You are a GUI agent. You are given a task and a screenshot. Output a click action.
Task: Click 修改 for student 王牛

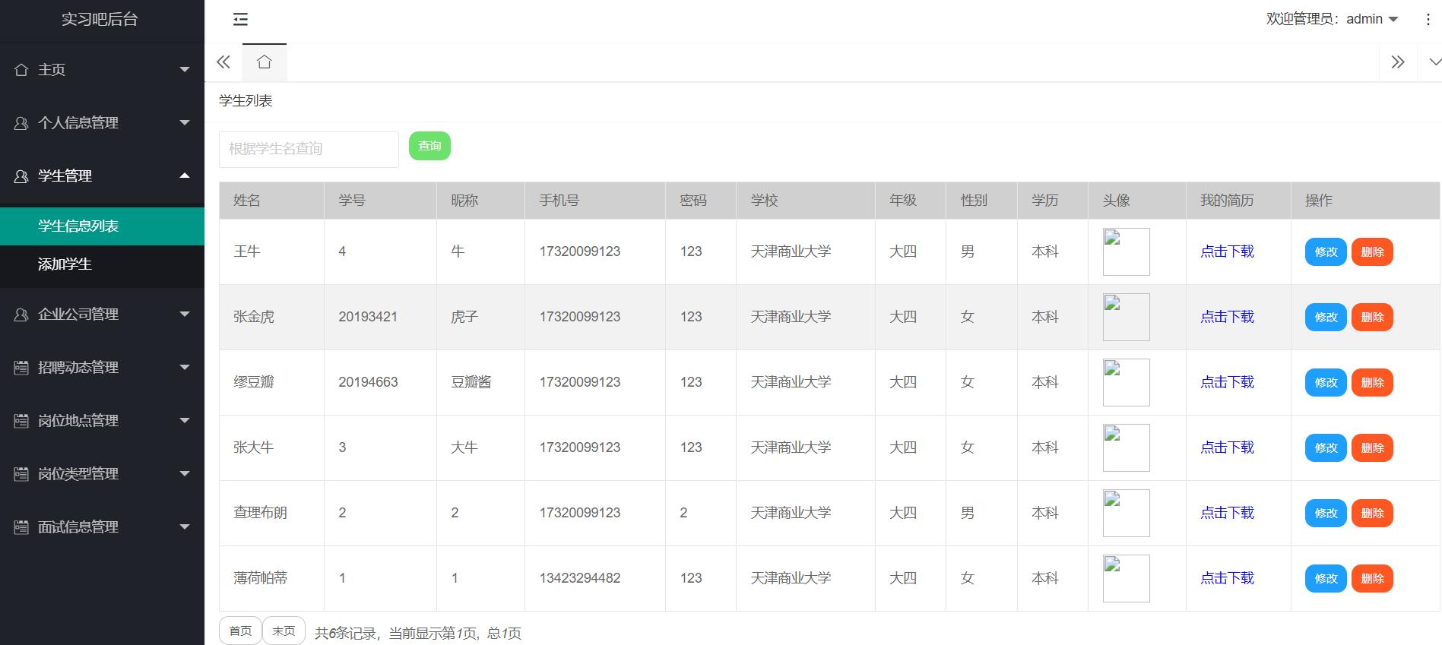(x=1326, y=251)
